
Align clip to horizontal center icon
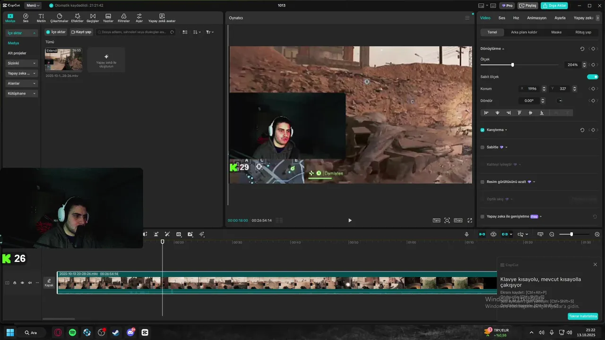[497, 113]
